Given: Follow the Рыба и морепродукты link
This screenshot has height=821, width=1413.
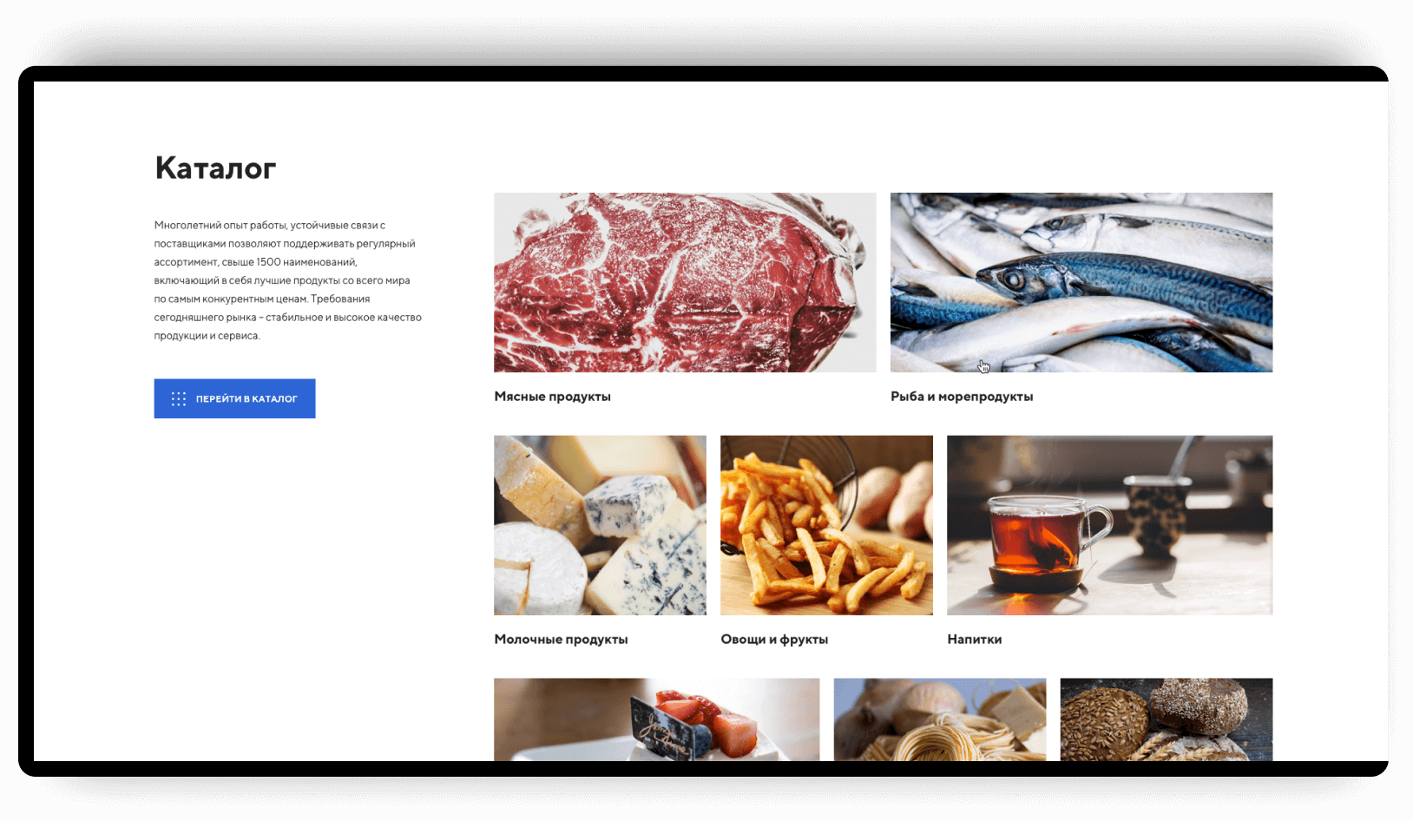Looking at the screenshot, I should point(962,397).
